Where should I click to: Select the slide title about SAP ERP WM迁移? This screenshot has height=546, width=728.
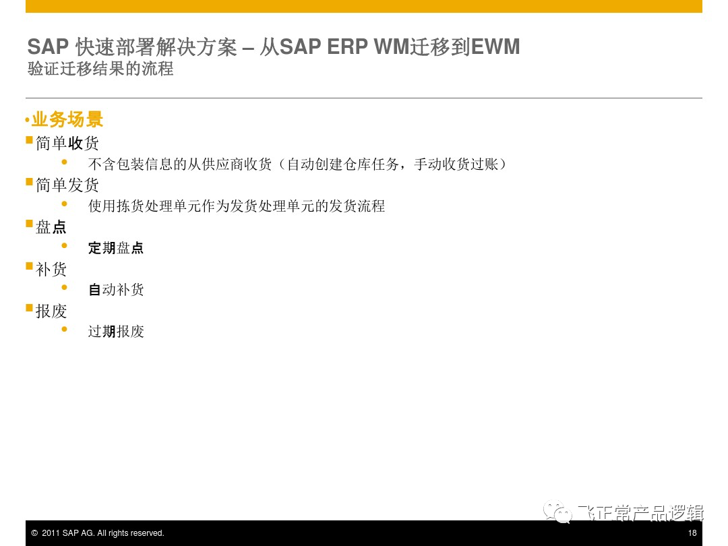coord(273,47)
